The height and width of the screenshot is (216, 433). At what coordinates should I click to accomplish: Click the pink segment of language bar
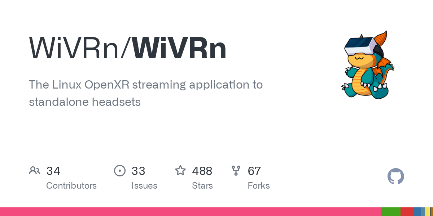coord(191,212)
